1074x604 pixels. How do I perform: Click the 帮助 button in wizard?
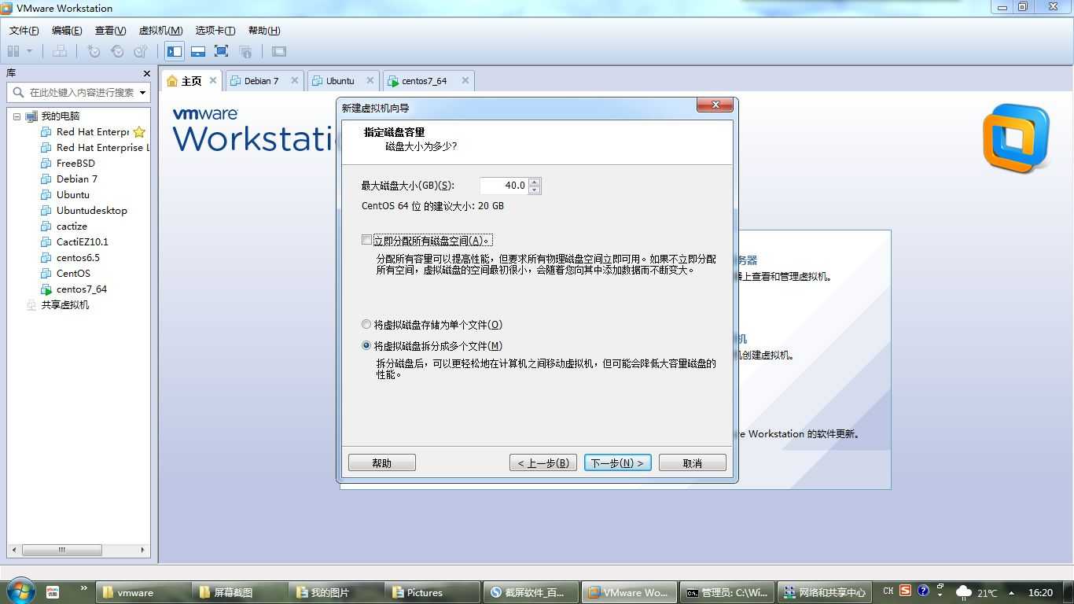(381, 462)
